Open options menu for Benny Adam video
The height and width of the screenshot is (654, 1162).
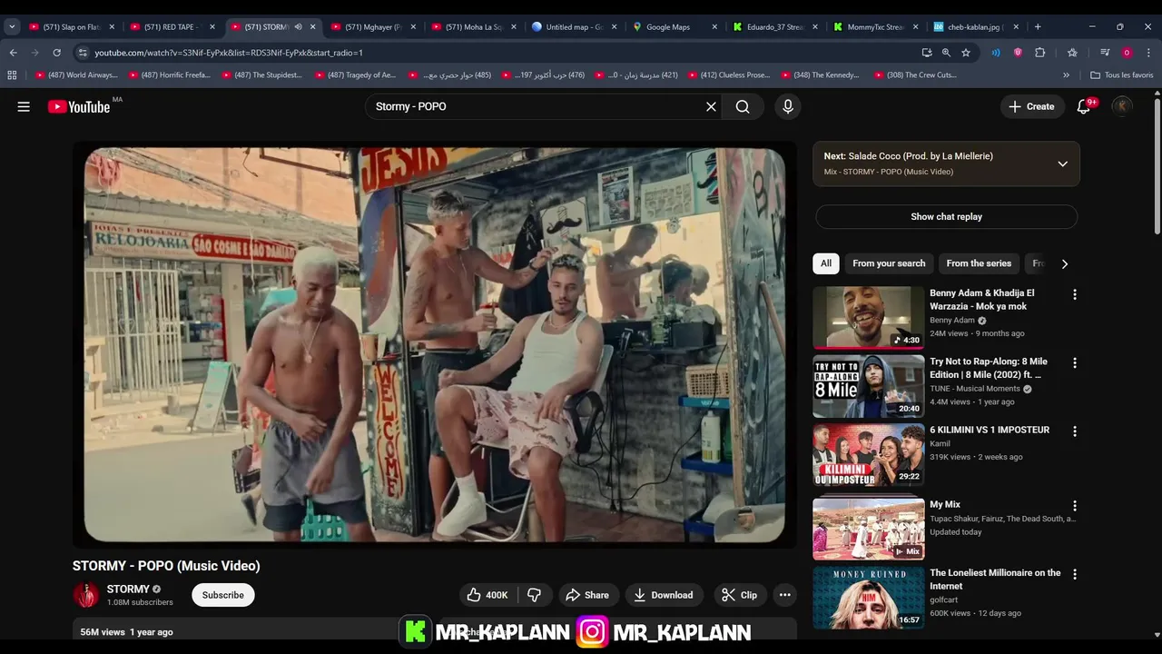tap(1075, 294)
